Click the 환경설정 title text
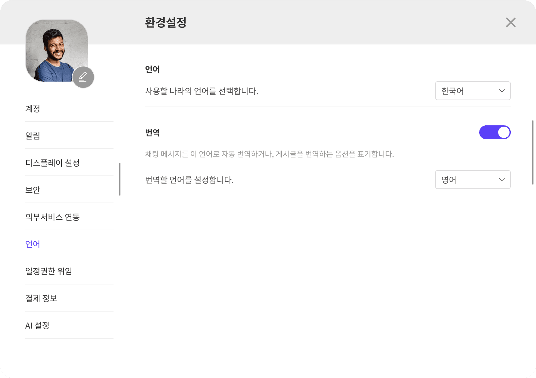This screenshot has height=378, width=536. pos(166,22)
